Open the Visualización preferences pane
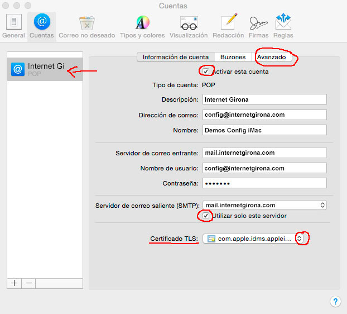This screenshot has height=314, width=347. tap(189, 26)
